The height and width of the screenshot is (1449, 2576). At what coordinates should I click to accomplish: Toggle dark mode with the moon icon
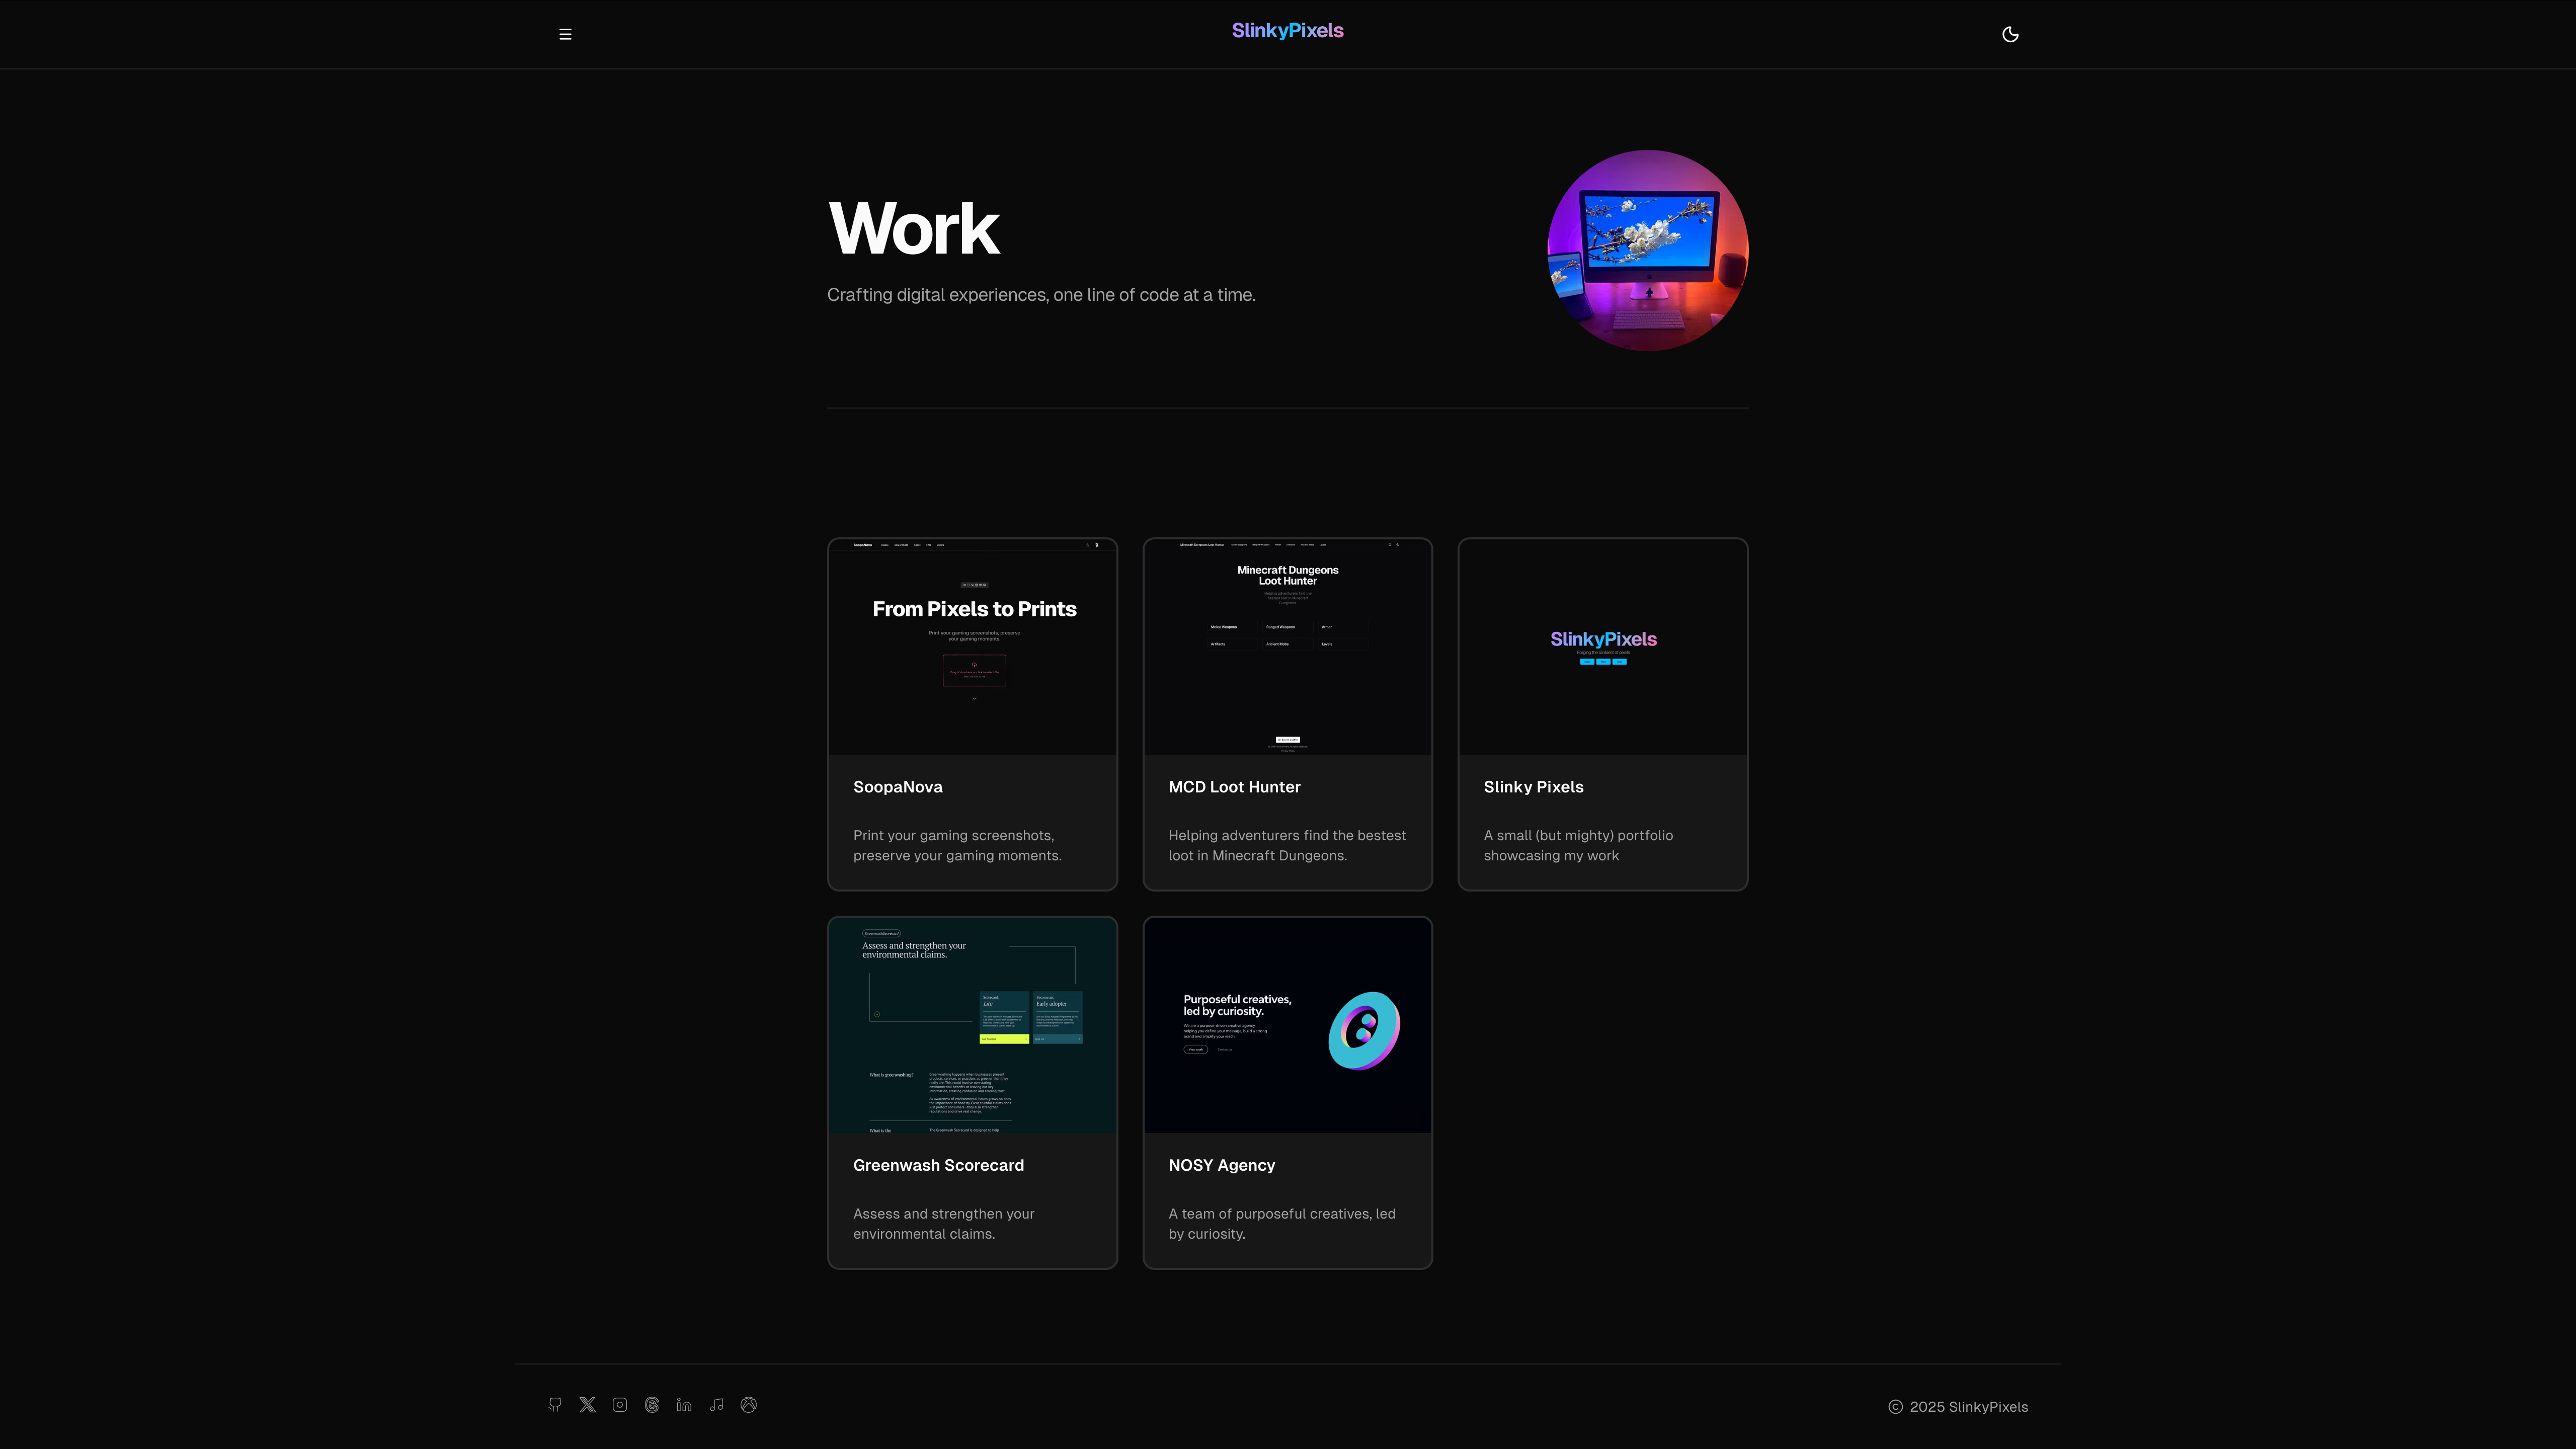point(2010,34)
